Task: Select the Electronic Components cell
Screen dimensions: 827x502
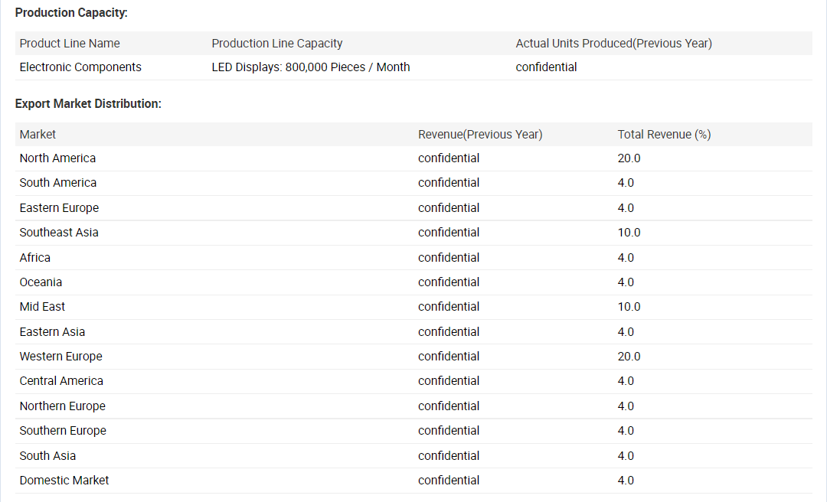Action: pos(80,67)
